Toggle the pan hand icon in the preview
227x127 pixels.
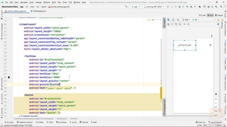[216, 94]
